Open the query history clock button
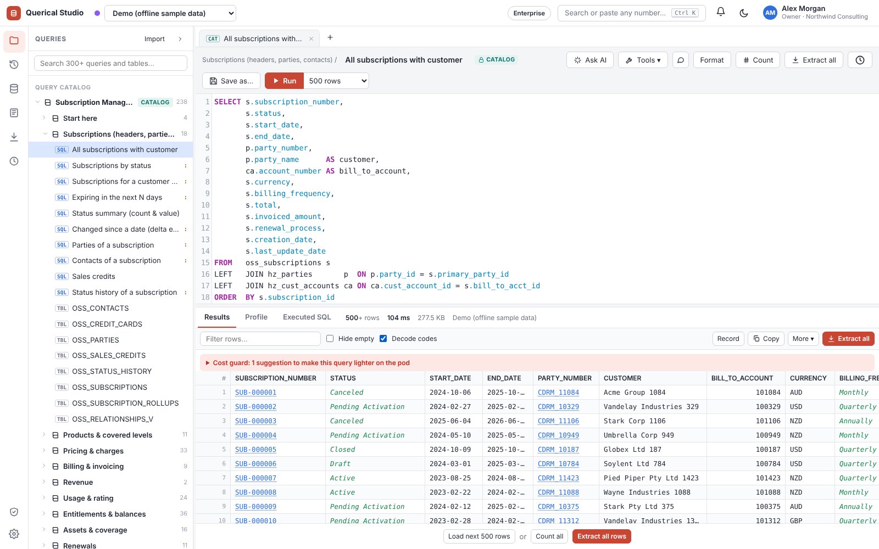 click(x=860, y=60)
